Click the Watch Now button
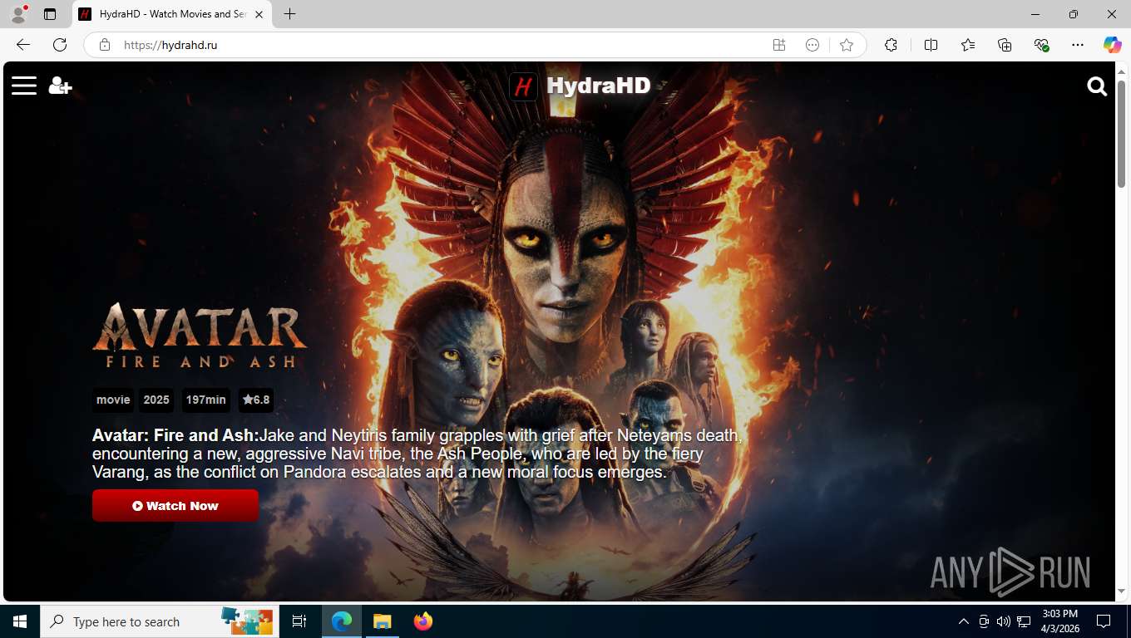This screenshot has height=638, width=1131. [x=175, y=505]
